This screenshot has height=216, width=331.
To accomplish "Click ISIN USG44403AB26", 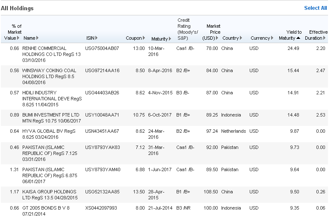I will pos(102,93).
